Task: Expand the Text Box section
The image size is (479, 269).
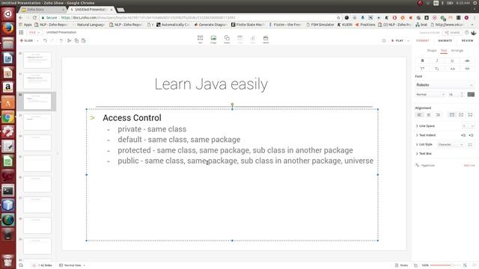Action: coord(424,154)
